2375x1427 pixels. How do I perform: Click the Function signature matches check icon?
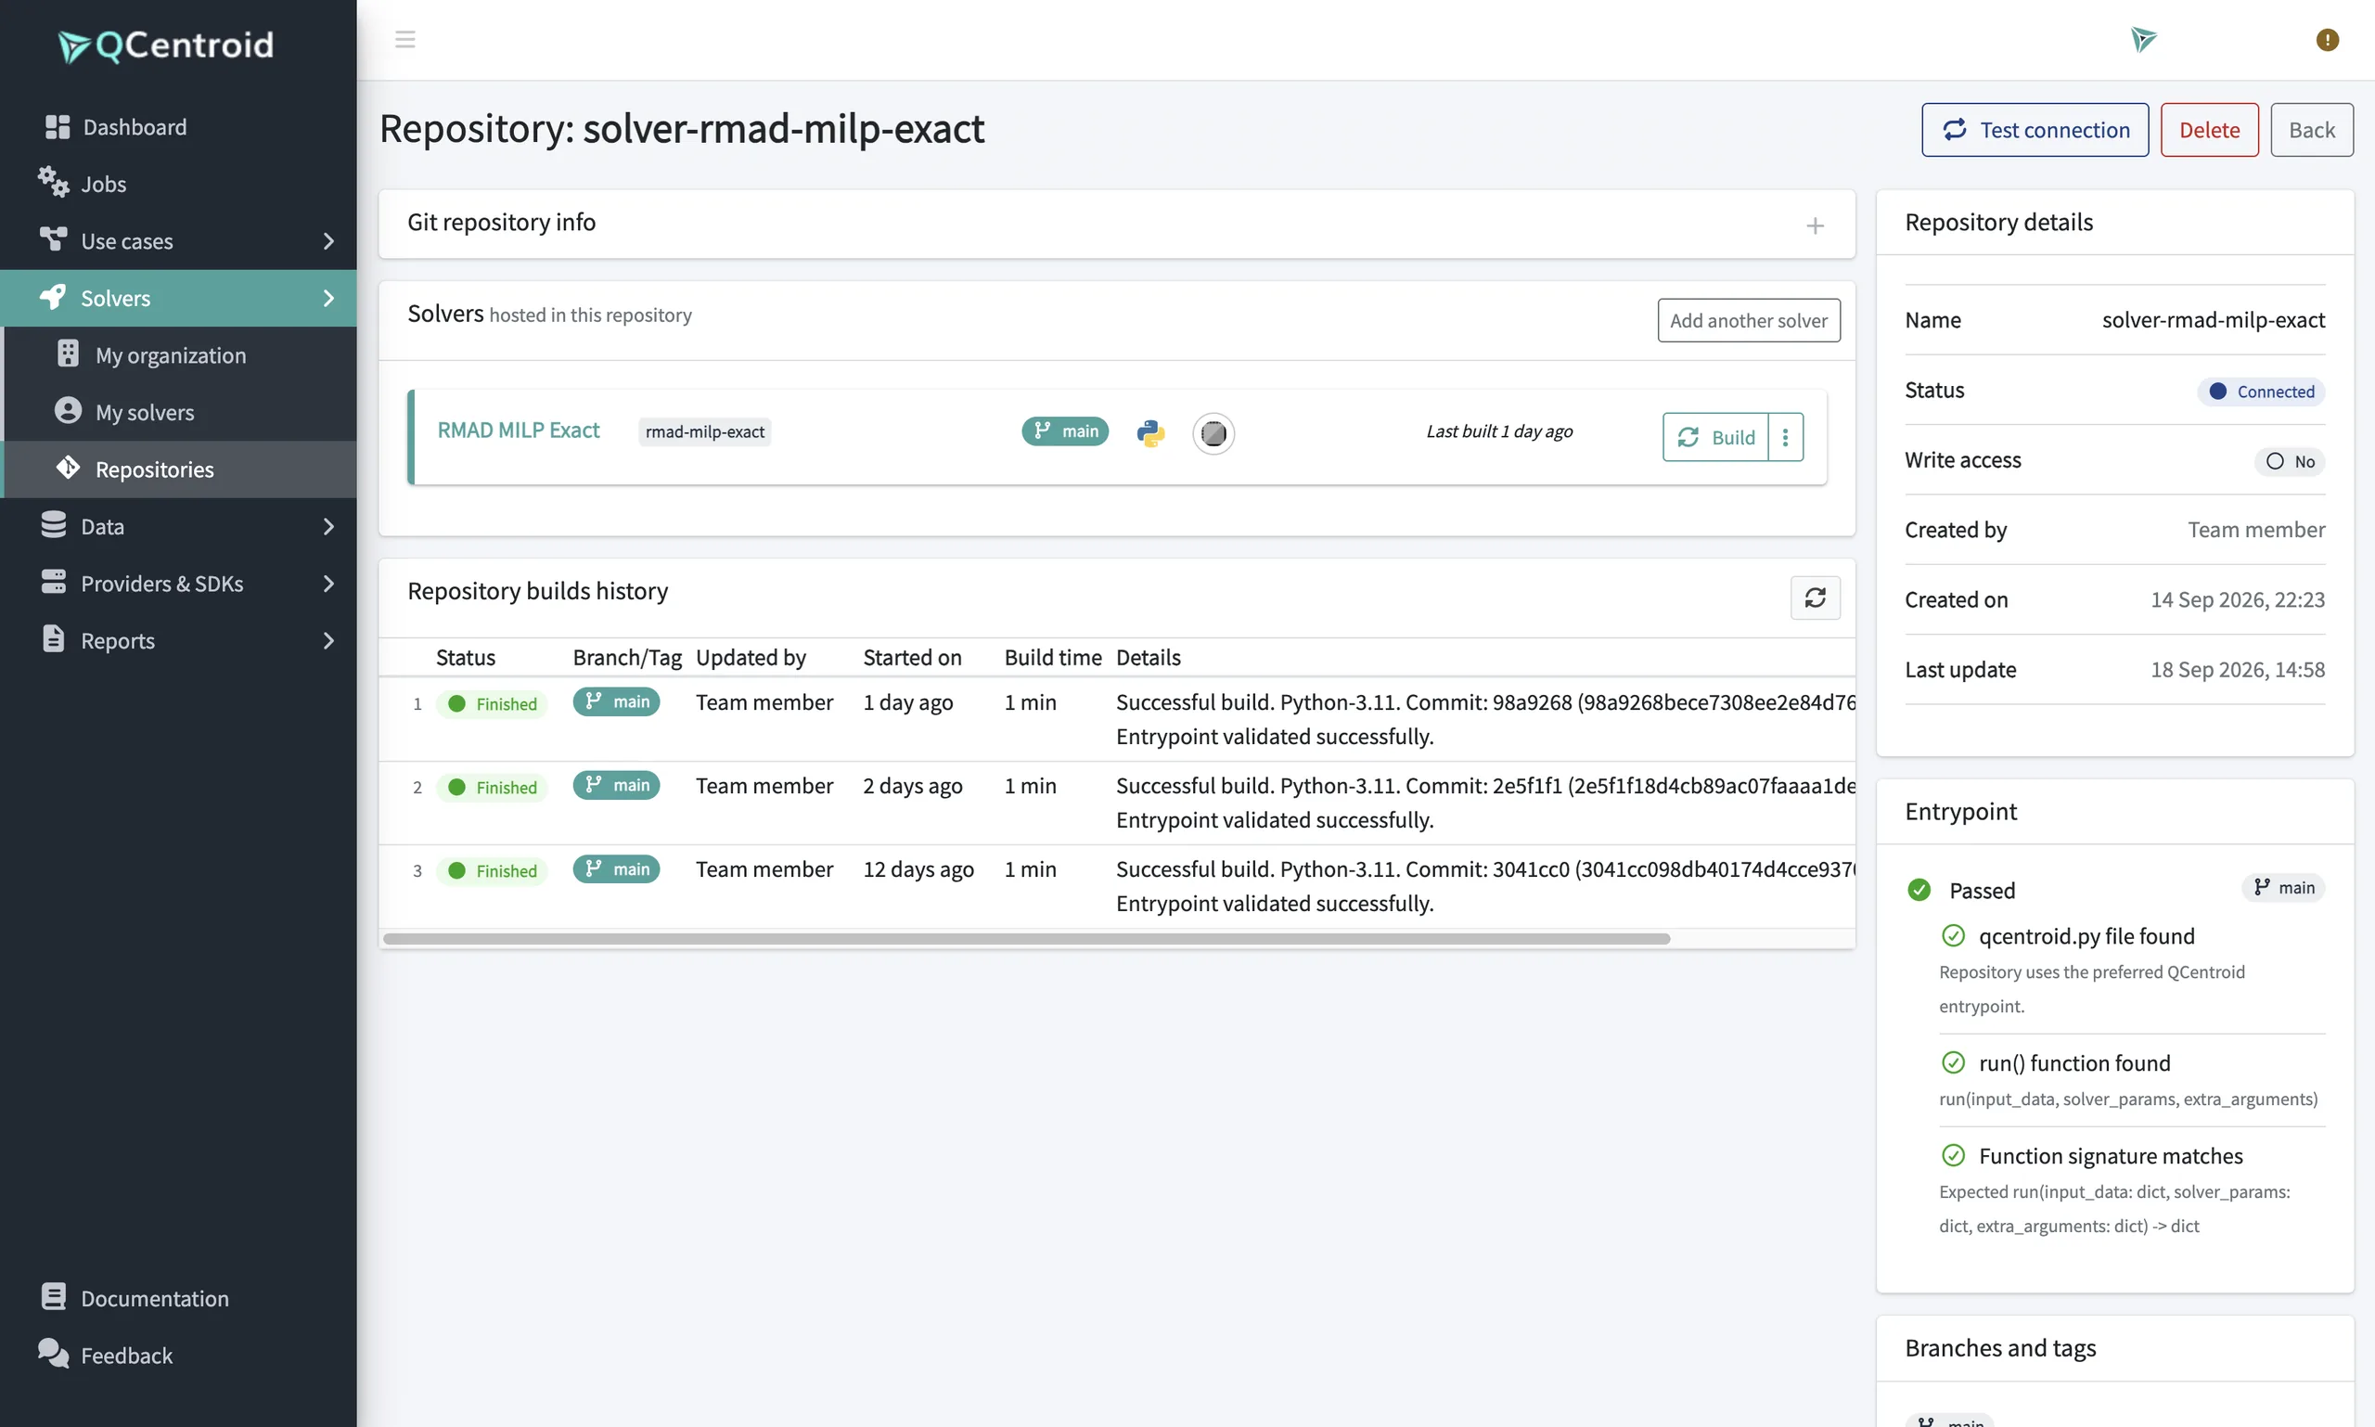(1953, 1155)
